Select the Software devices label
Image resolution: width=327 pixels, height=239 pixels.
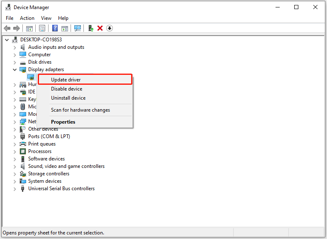tap(46, 159)
